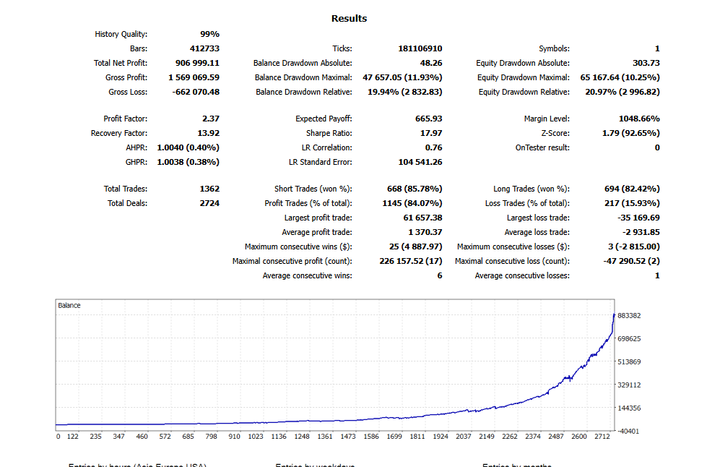
Task: Click Profit Factor value 2.37
Action: [x=211, y=119]
